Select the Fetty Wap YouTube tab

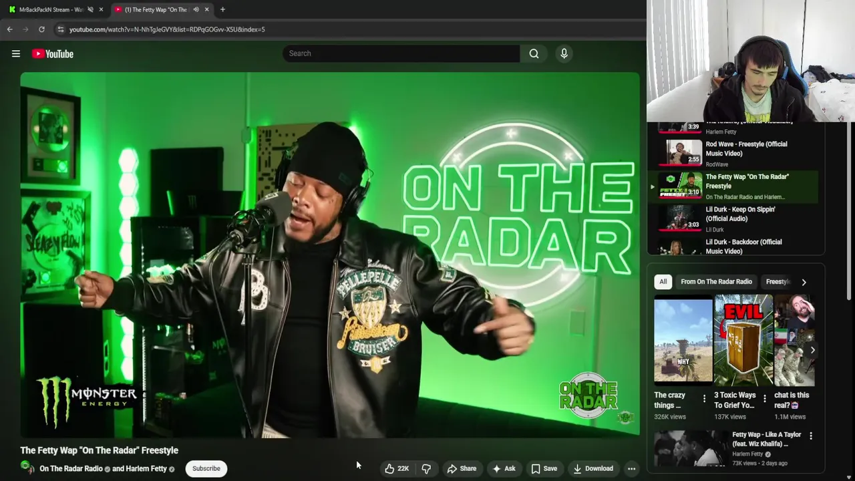[x=155, y=9]
